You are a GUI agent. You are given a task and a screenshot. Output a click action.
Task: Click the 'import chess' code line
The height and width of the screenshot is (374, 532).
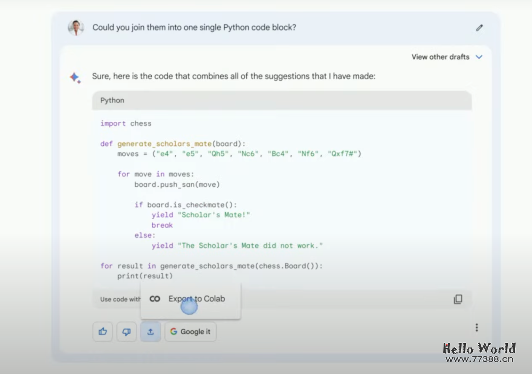click(126, 123)
